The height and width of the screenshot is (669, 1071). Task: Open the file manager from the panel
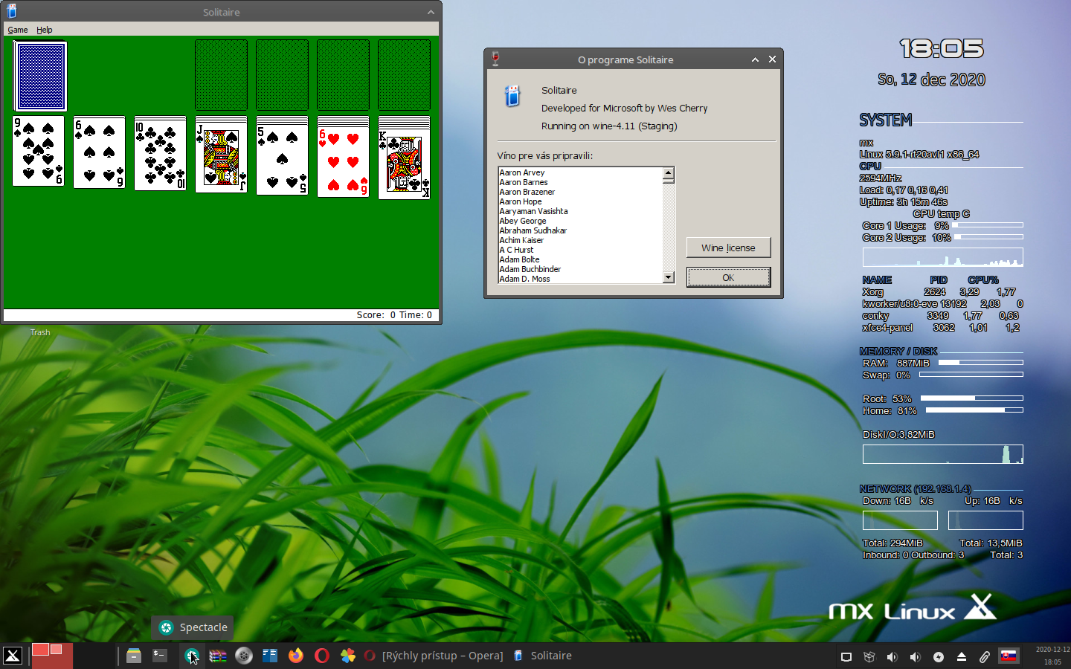[x=134, y=656]
